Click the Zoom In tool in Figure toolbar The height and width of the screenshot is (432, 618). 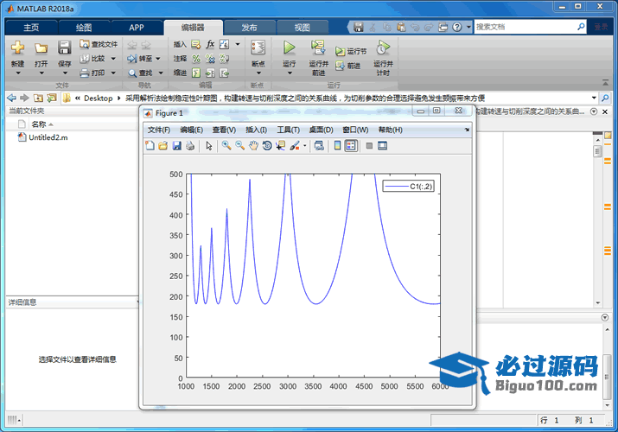pyautogui.click(x=226, y=146)
